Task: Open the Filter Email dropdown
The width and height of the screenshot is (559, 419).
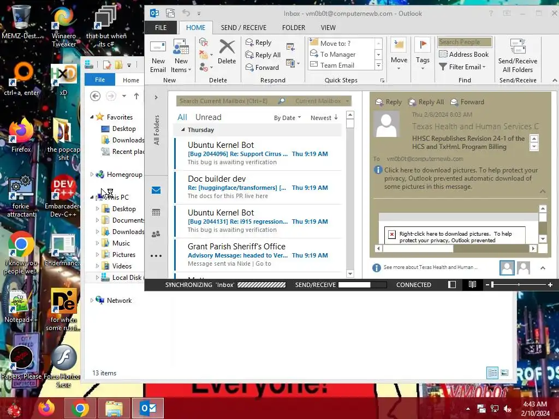Action: click(462, 67)
